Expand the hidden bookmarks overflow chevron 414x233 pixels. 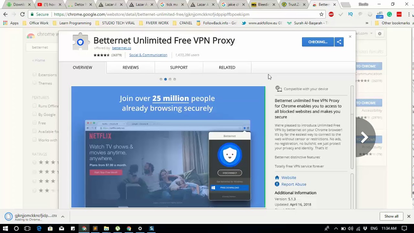tap(367, 23)
